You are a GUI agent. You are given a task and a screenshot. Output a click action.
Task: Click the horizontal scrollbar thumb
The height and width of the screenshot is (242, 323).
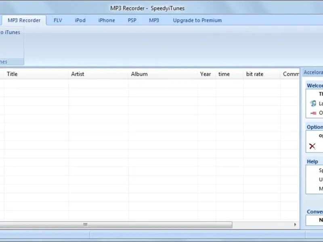pyautogui.click(x=116, y=225)
